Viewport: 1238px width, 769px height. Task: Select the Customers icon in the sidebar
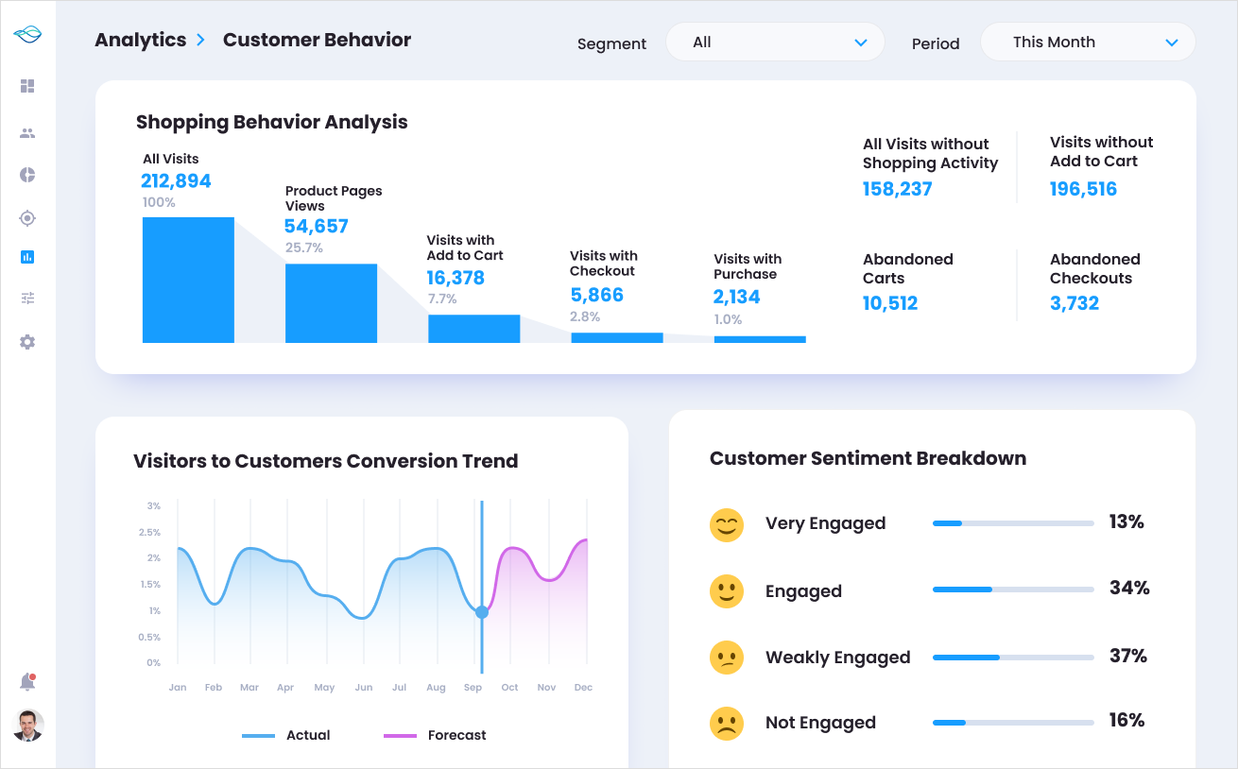tap(27, 132)
